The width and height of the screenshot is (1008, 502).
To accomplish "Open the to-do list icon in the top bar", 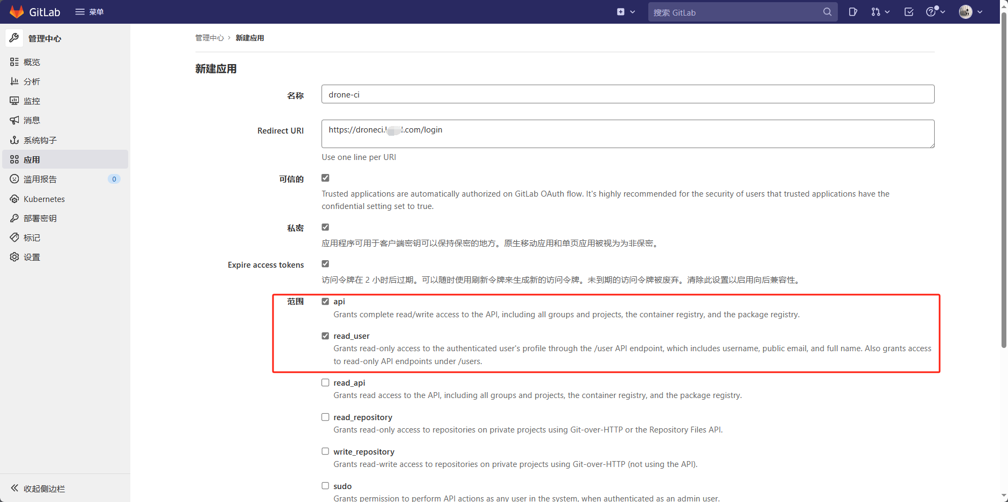I will [x=908, y=11].
